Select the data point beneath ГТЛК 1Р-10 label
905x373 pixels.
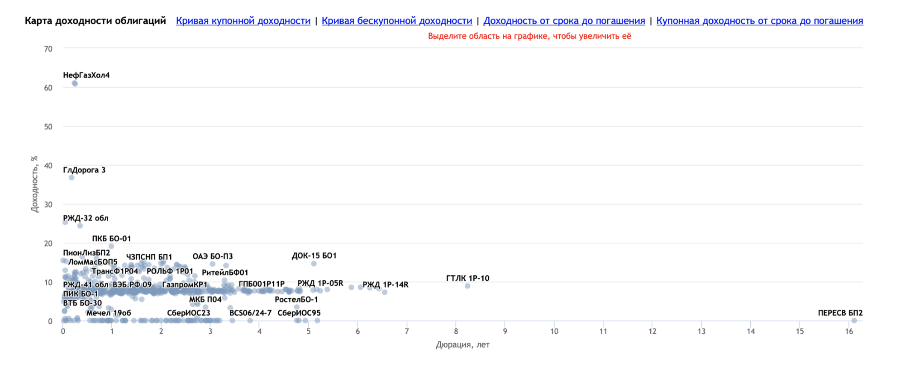pos(467,286)
